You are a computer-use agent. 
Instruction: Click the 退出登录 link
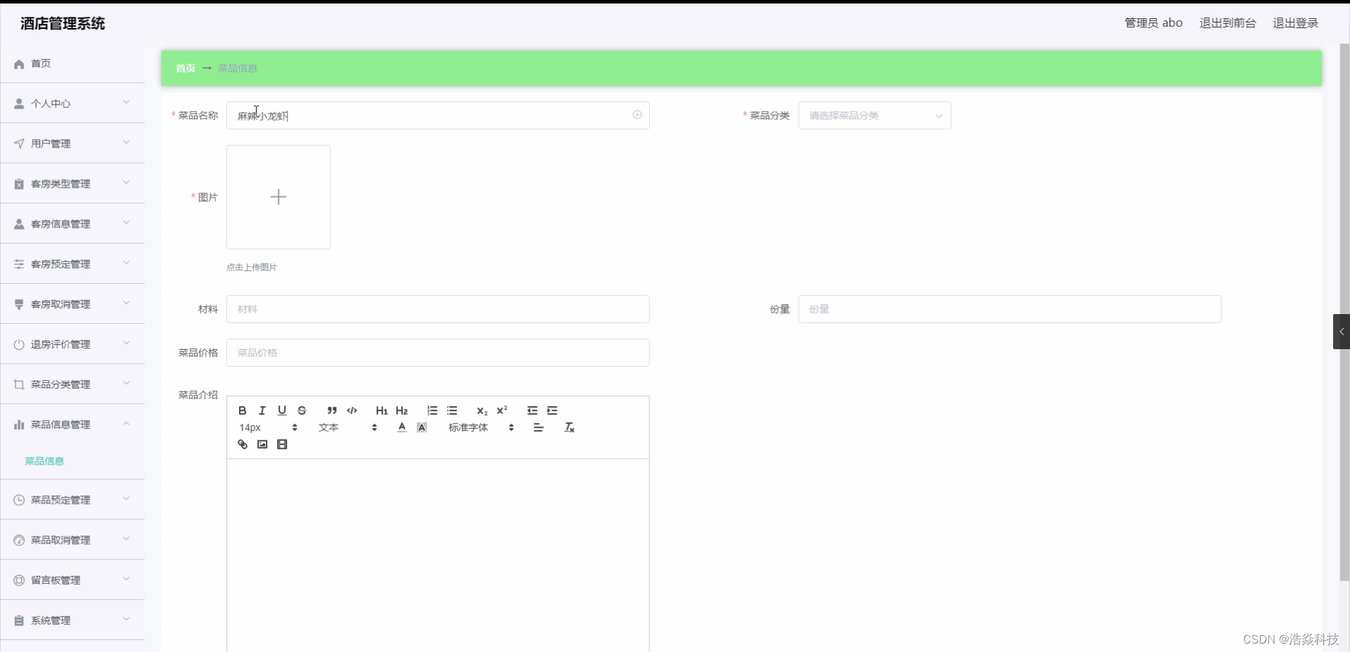point(1294,22)
